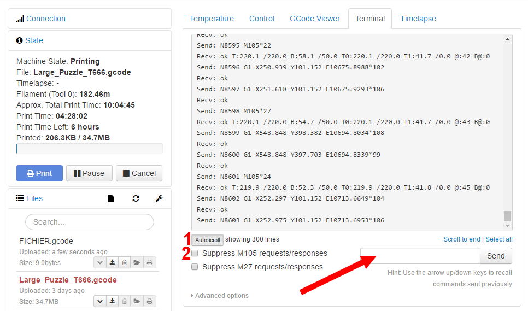Viewport: 528px width, 311px height.
Task: Open the Files settings wrench icon
Action: [159, 198]
